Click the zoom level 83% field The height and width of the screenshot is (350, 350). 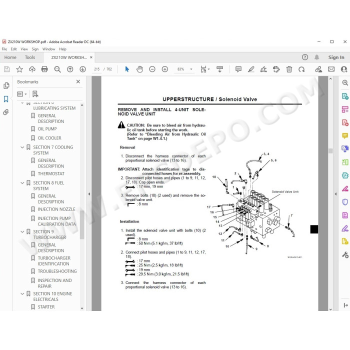(181, 69)
